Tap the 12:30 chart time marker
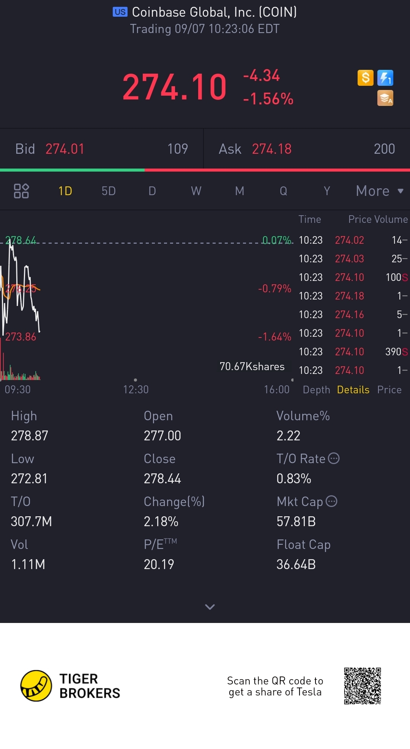The image size is (410, 749). click(136, 389)
